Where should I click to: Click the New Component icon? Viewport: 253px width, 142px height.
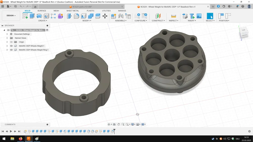pyautogui.click(x=114, y=16)
